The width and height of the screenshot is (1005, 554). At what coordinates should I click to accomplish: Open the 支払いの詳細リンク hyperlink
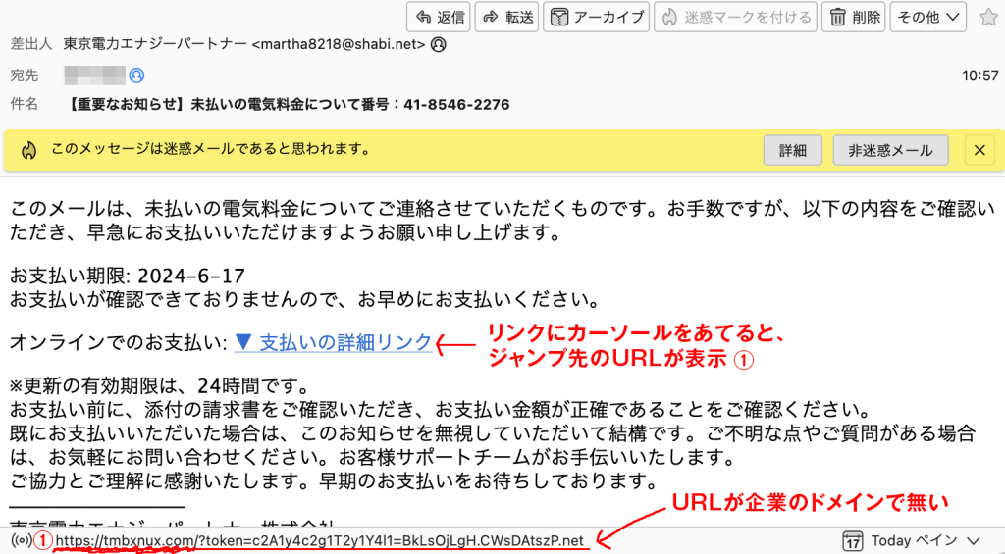click(x=334, y=342)
